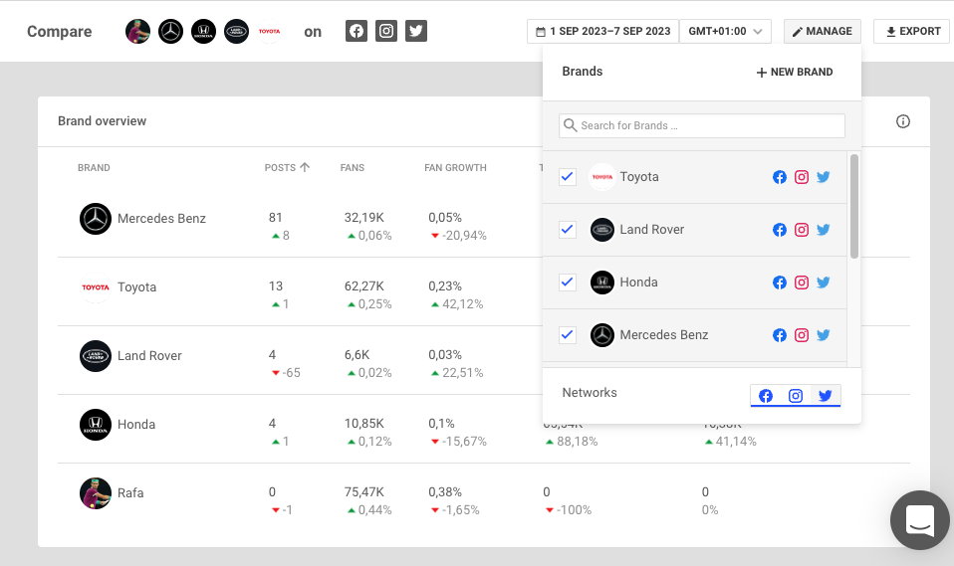Click Honda's Facebook icon in Brands list

click(780, 283)
